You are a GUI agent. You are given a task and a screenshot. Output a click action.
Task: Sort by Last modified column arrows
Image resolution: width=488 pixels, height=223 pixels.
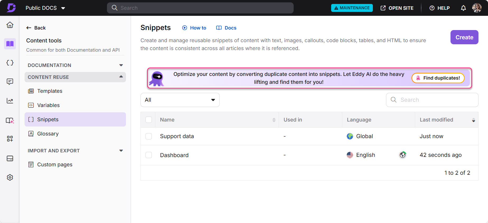click(473, 120)
